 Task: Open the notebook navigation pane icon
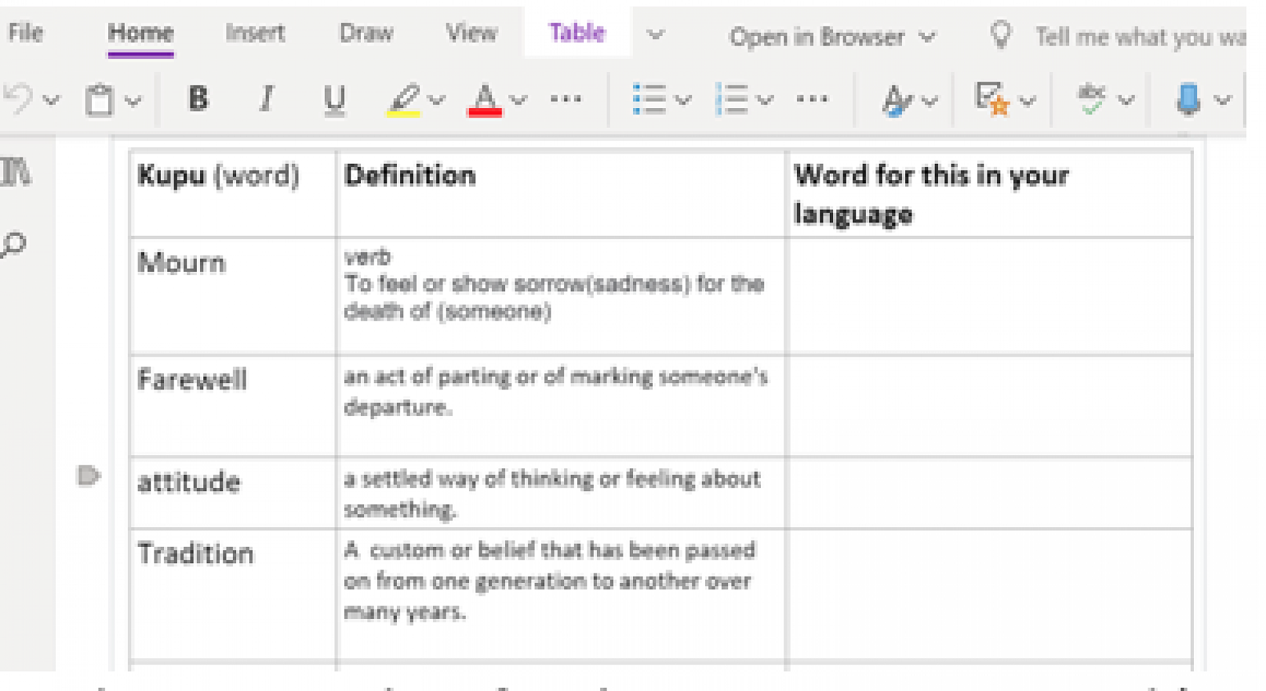[x=16, y=172]
